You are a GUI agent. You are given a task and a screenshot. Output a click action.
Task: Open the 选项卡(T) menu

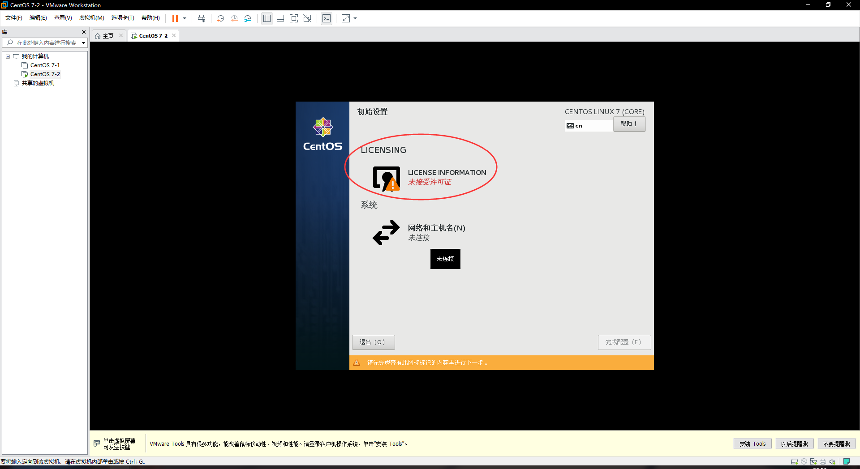pos(123,18)
